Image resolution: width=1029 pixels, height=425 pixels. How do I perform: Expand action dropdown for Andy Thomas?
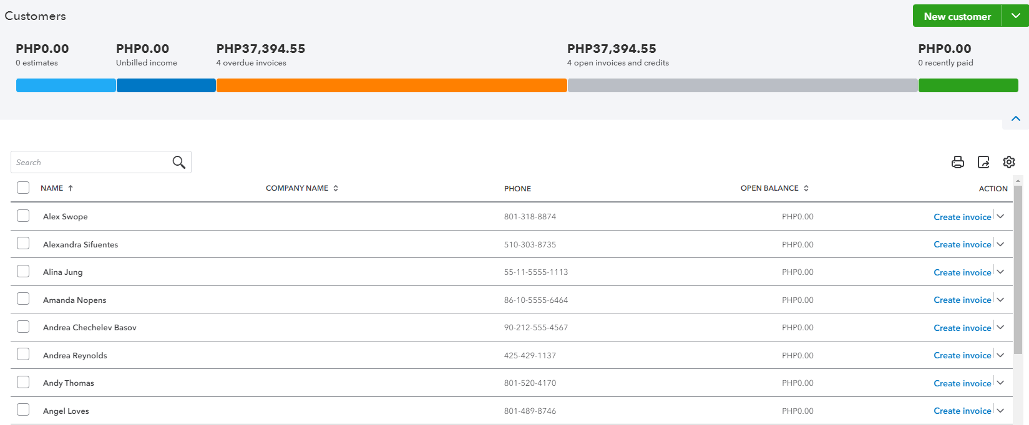(1001, 383)
